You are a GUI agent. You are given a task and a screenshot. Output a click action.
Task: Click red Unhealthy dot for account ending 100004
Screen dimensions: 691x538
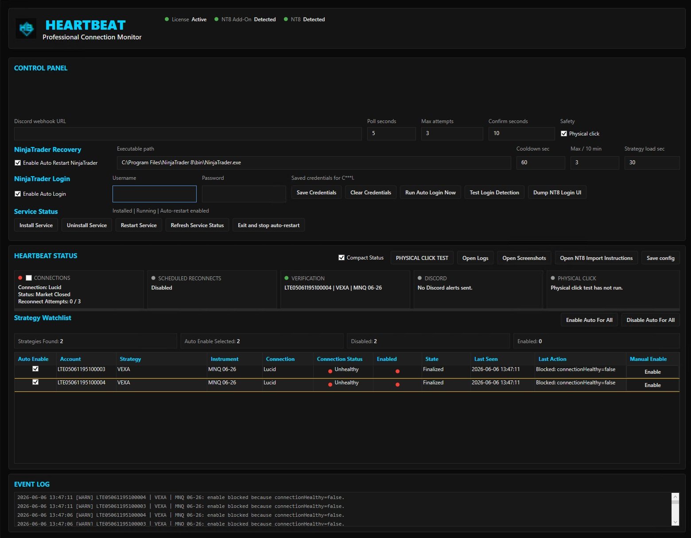pyautogui.click(x=330, y=384)
